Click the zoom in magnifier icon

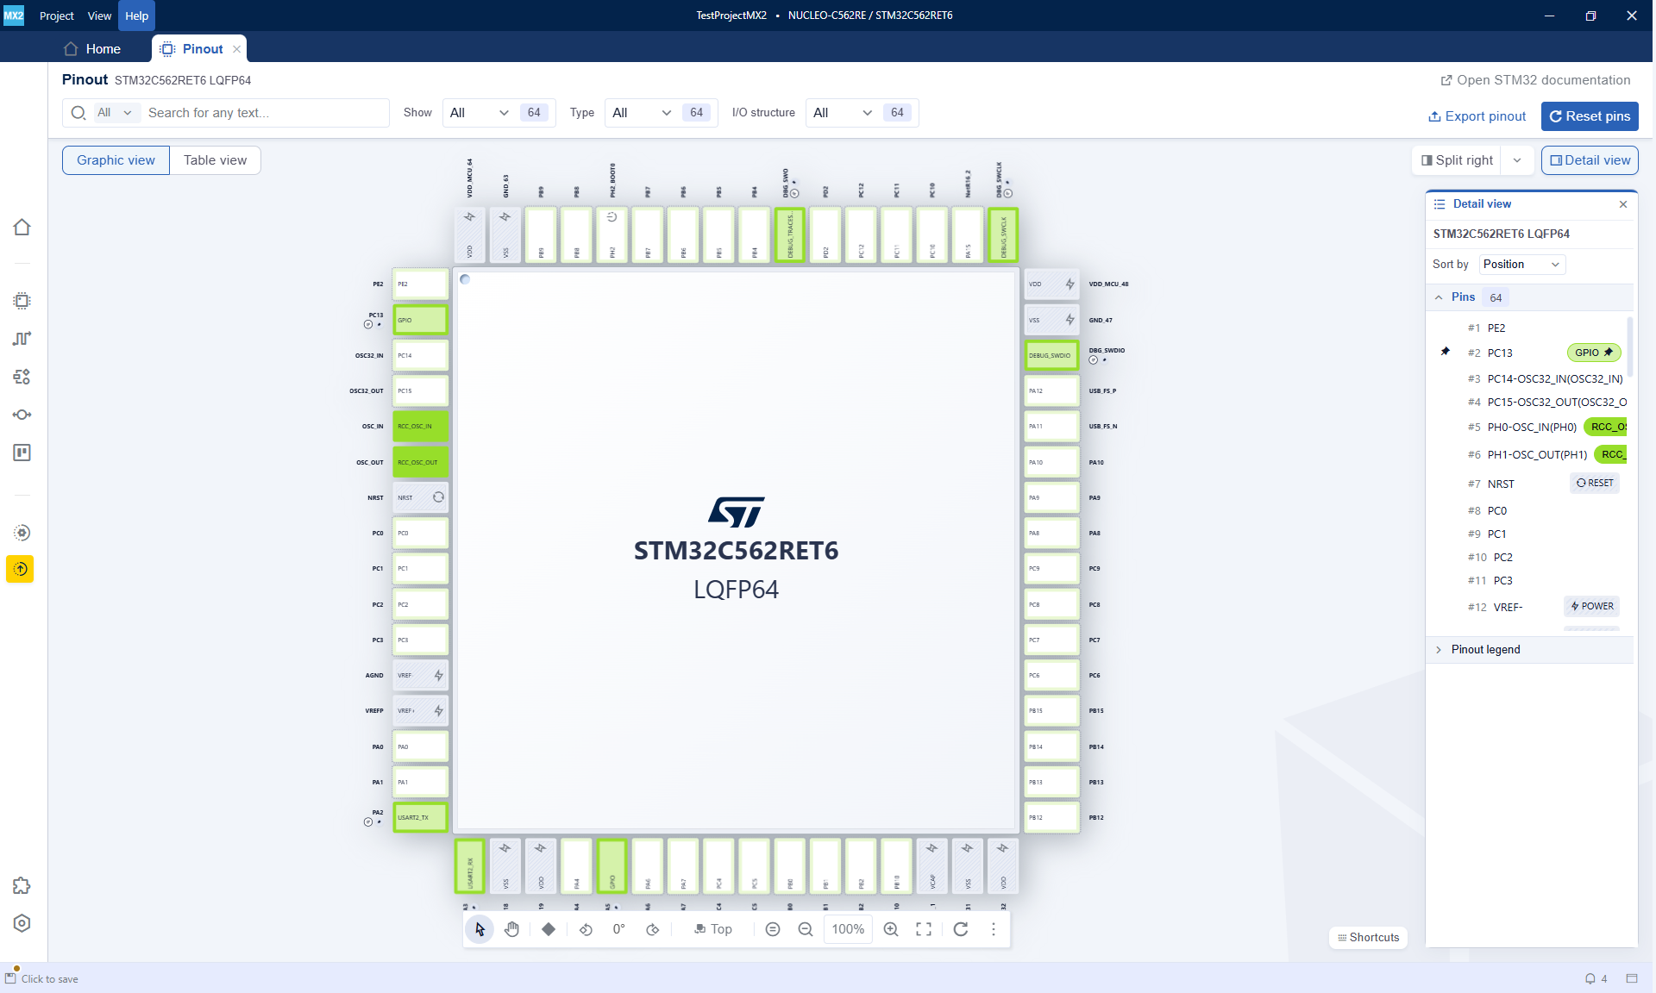(891, 929)
